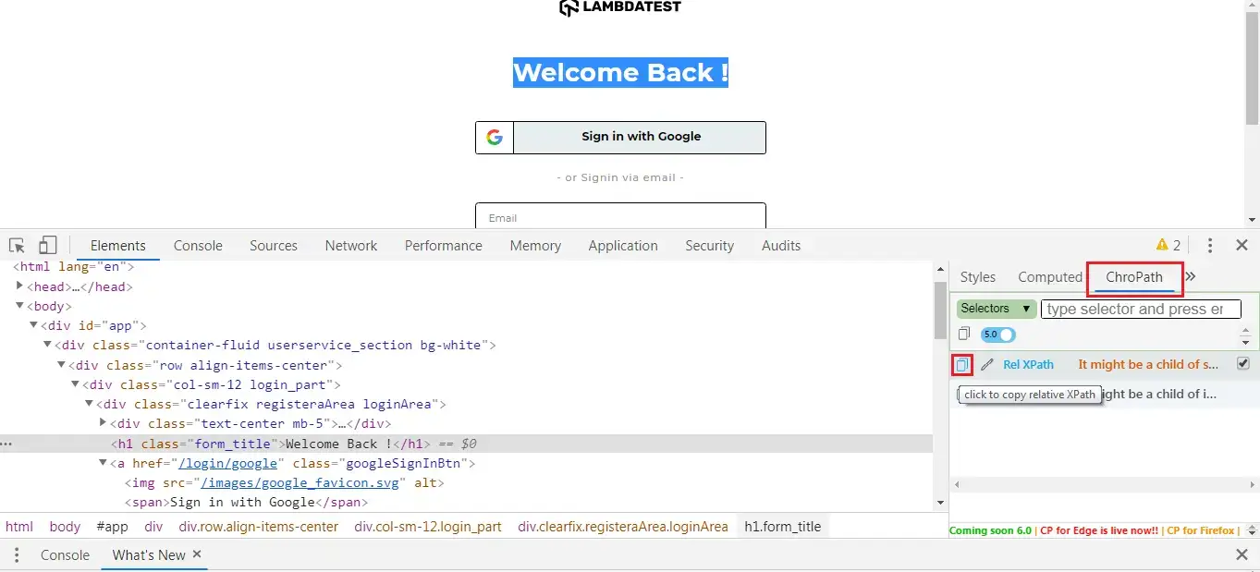Activate the inspect element picker
This screenshot has width=1260, height=572.
[17, 246]
